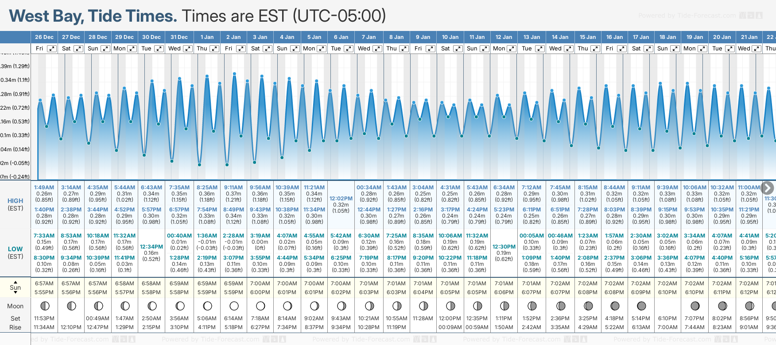This screenshot has height=345, width=776.
Task: Open expanded view for Tue 13 Jan
Action: (539, 49)
